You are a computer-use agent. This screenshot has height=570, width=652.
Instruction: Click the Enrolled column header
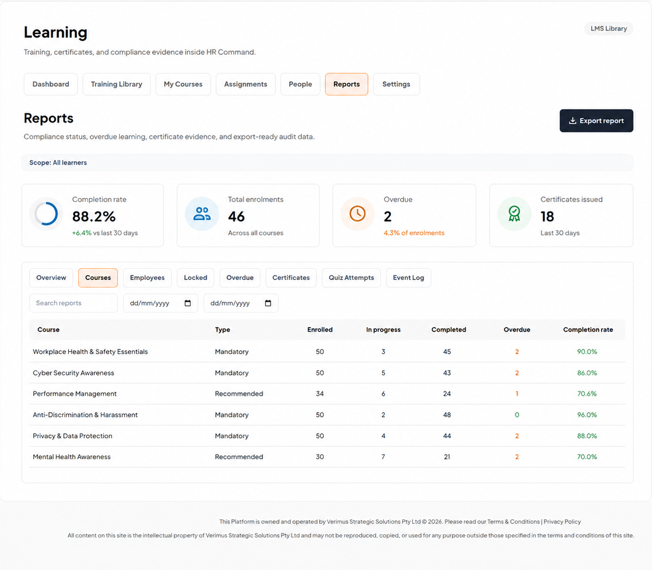(320, 330)
